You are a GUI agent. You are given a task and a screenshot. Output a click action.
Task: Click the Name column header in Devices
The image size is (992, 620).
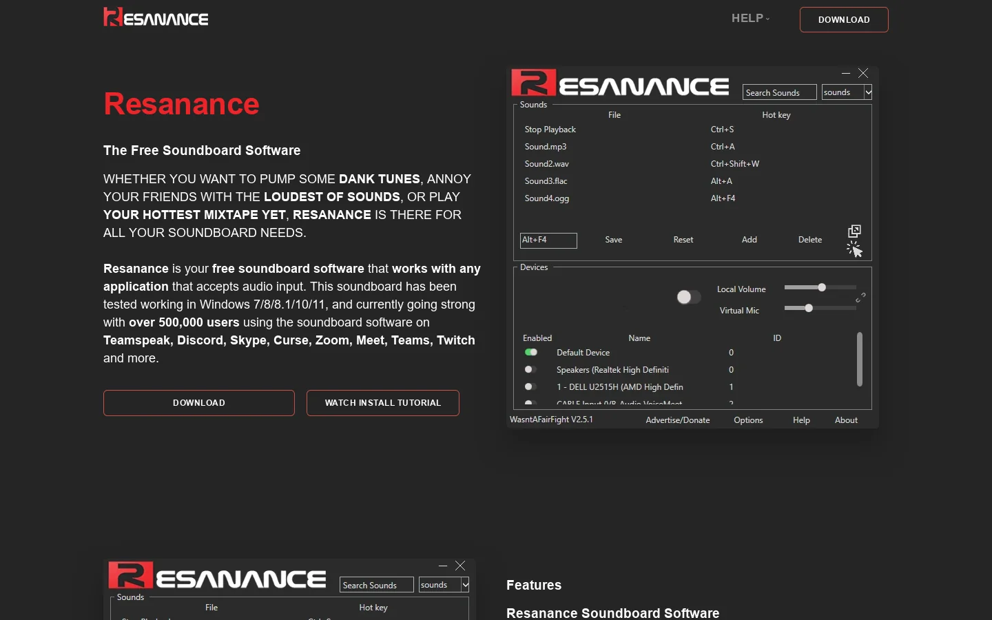pos(639,338)
